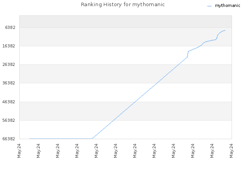Click the end point of ranking line
The image size is (247, 185).
[x=225, y=30]
